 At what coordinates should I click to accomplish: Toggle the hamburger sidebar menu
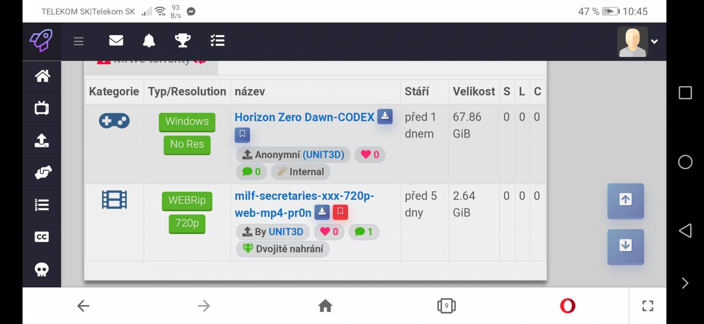tap(79, 41)
